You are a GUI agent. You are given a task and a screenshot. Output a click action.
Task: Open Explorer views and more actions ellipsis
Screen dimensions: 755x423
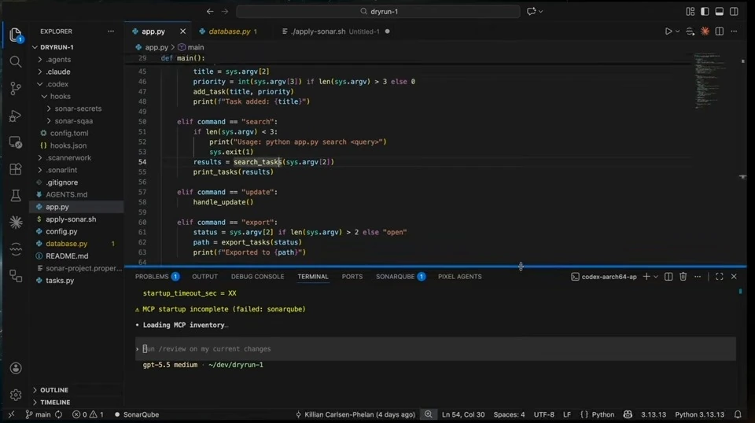111,31
